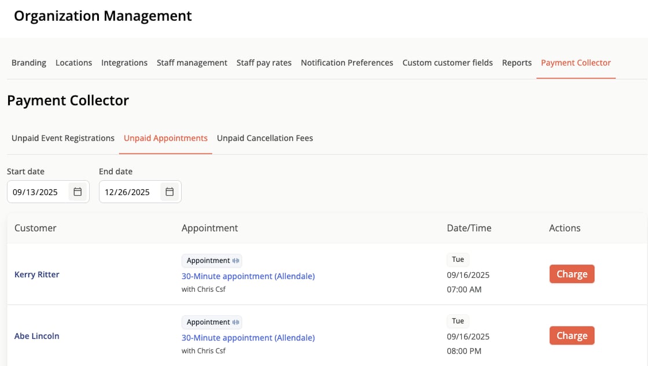The image size is (648, 366).
Task: Charge Abe Lincoln's unpaid appointment
Action: pos(572,335)
